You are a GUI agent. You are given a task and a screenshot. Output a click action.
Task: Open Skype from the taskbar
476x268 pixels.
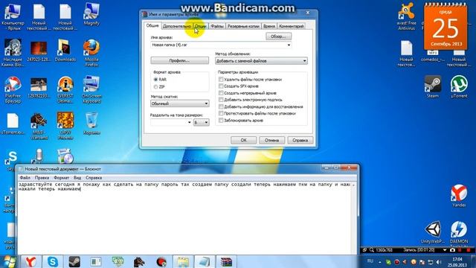tap(53, 261)
